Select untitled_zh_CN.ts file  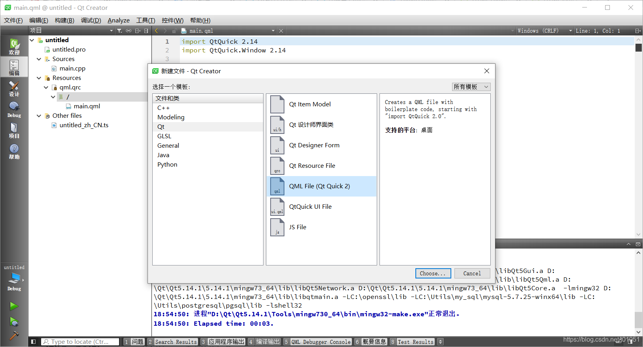84,125
